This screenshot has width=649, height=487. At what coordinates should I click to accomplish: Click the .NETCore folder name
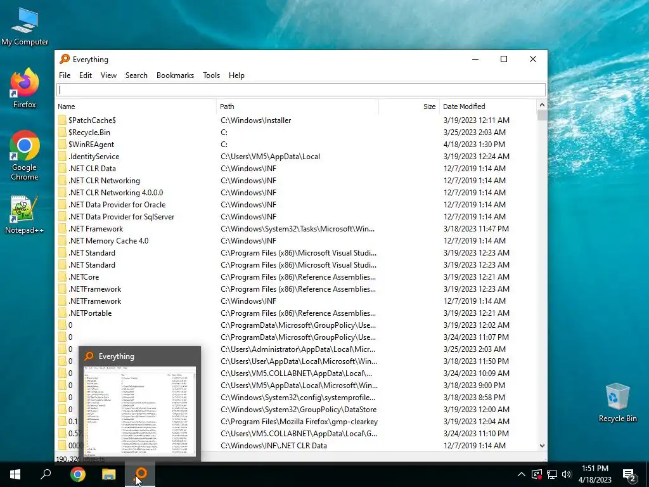[x=84, y=277]
